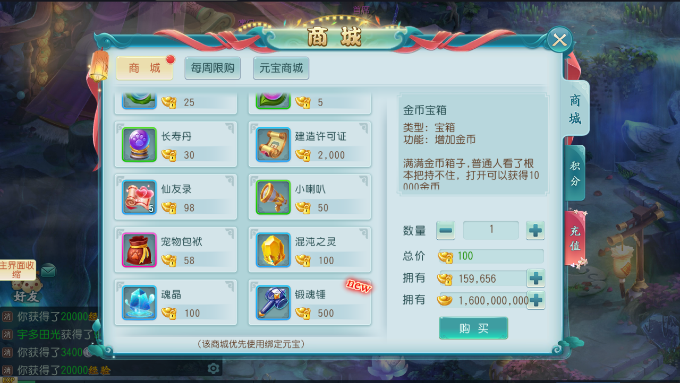Select the 小喇叭 horn item icon
This screenshot has height=383, width=680.
click(274, 197)
